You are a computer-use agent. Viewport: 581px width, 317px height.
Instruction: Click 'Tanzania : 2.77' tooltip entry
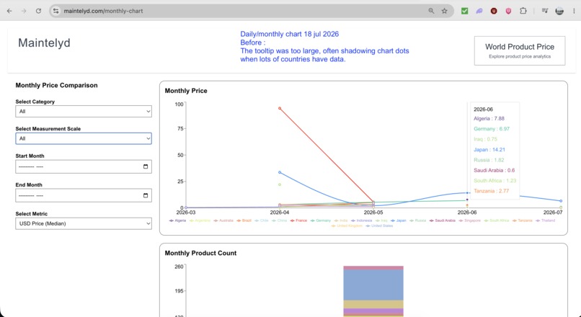(x=491, y=191)
